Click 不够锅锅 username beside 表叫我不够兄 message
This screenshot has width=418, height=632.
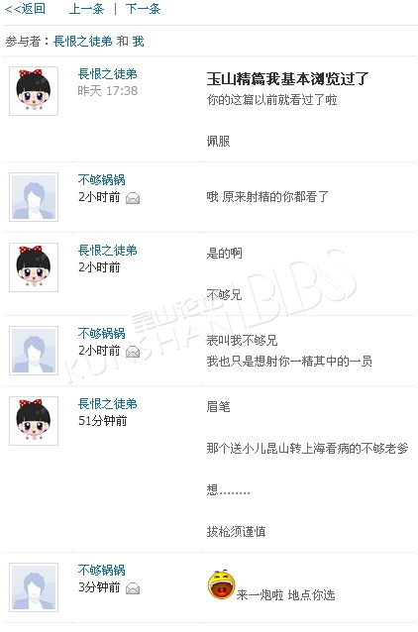pos(102,333)
